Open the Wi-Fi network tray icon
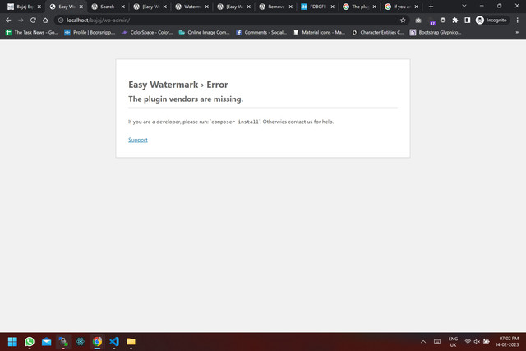 (468, 342)
